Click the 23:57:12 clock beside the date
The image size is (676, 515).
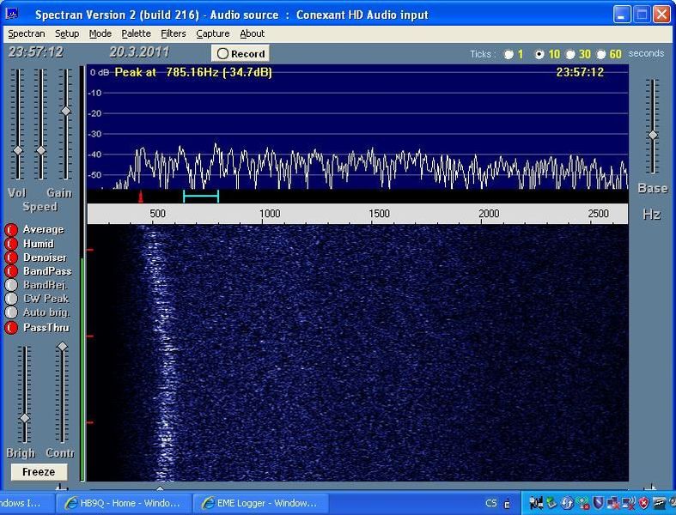point(36,52)
